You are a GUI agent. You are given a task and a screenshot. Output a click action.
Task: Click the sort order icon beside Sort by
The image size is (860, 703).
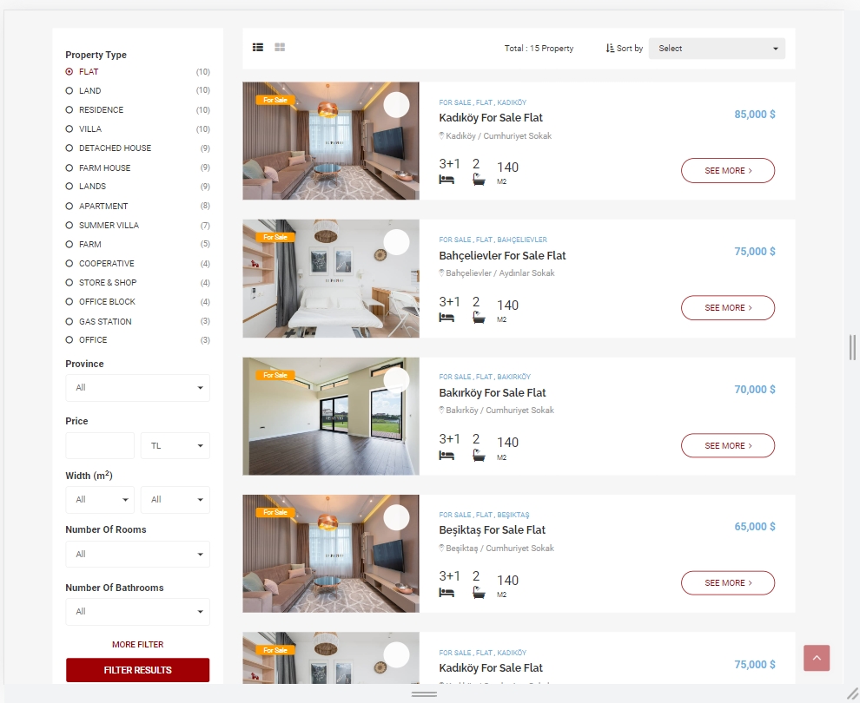(610, 49)
